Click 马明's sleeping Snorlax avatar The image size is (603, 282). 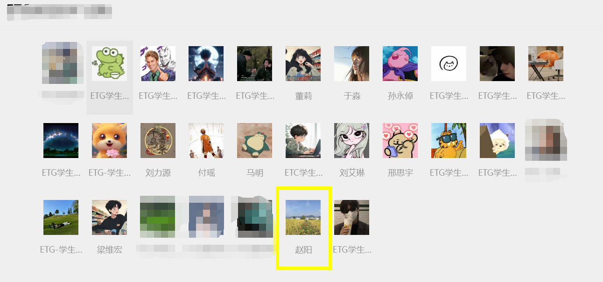tap(255, 140)
